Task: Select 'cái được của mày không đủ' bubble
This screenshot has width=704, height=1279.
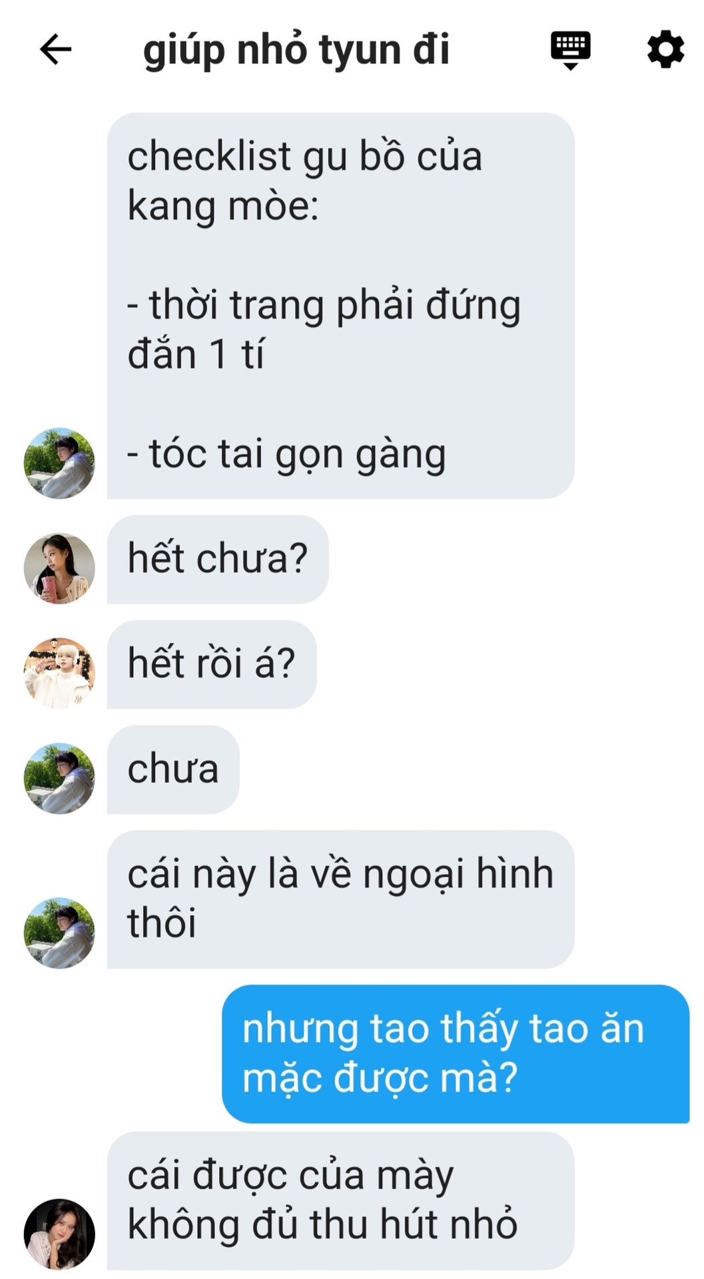Action: (x=340, y=1201)
